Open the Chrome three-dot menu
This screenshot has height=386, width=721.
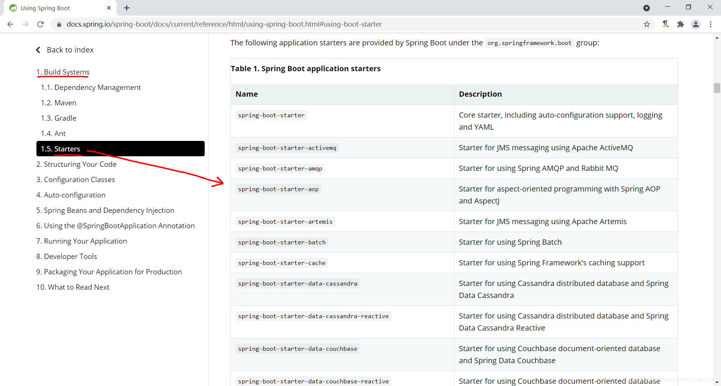[x=710, y=24]
